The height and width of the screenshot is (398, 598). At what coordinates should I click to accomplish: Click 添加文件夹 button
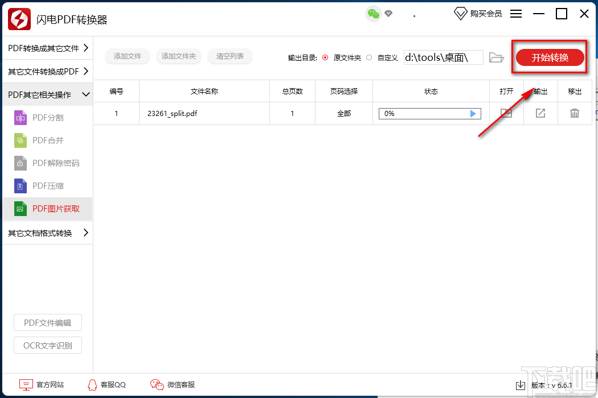pos(179,56)
